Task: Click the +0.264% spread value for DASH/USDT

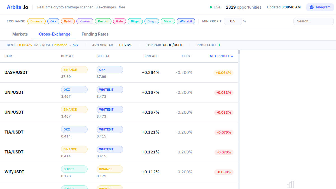Action: (x=151, y=73)
